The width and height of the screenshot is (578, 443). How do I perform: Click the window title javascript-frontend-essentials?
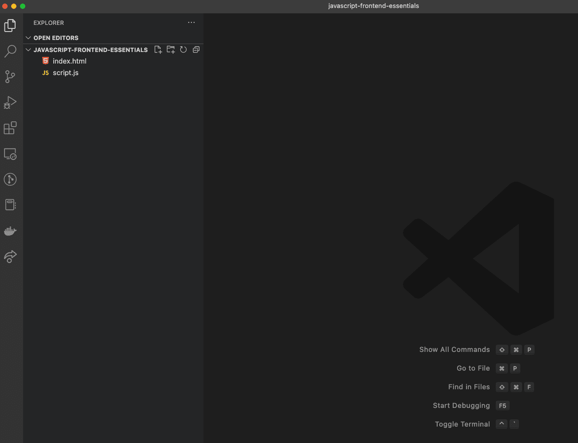374,6
